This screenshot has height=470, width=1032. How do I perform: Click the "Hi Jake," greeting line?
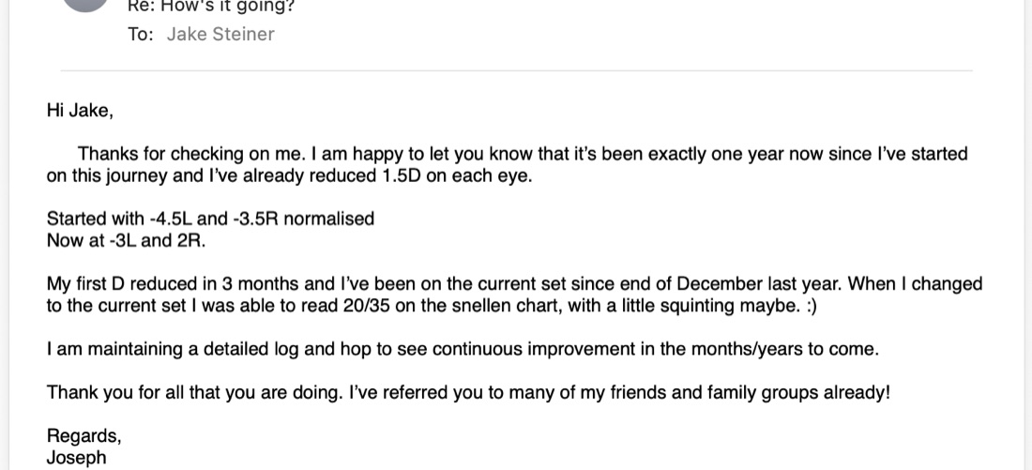pyautogui.click(x=80, y=111)
